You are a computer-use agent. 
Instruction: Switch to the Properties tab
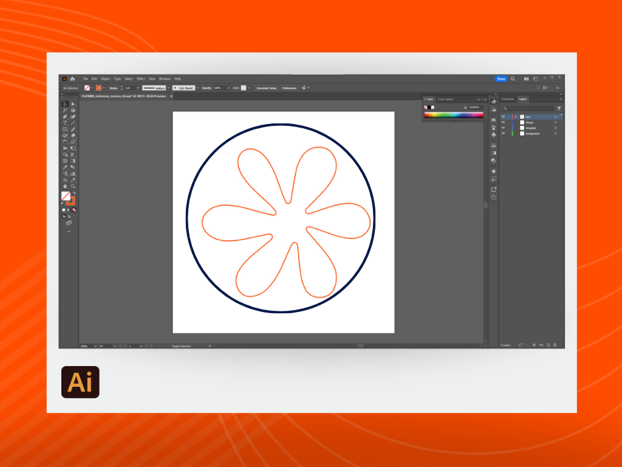(x=508, y=99)
